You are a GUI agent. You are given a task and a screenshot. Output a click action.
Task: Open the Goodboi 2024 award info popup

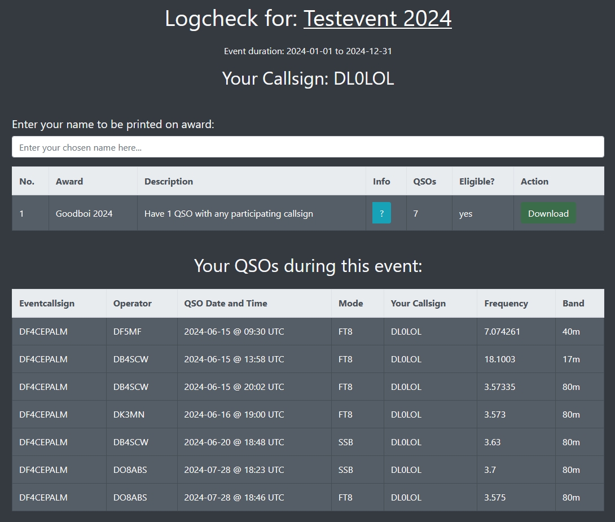pos(381,213)
